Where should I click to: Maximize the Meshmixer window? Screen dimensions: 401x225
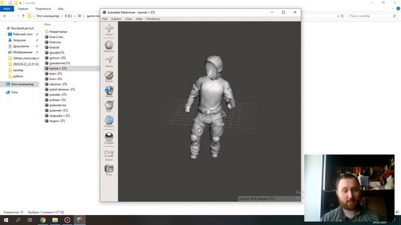[283, 12]
